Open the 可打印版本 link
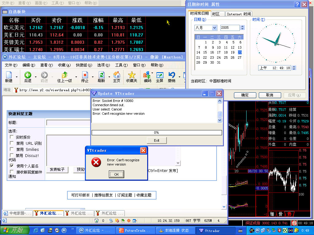The image size is (314, 235). (x=81, y=195)
